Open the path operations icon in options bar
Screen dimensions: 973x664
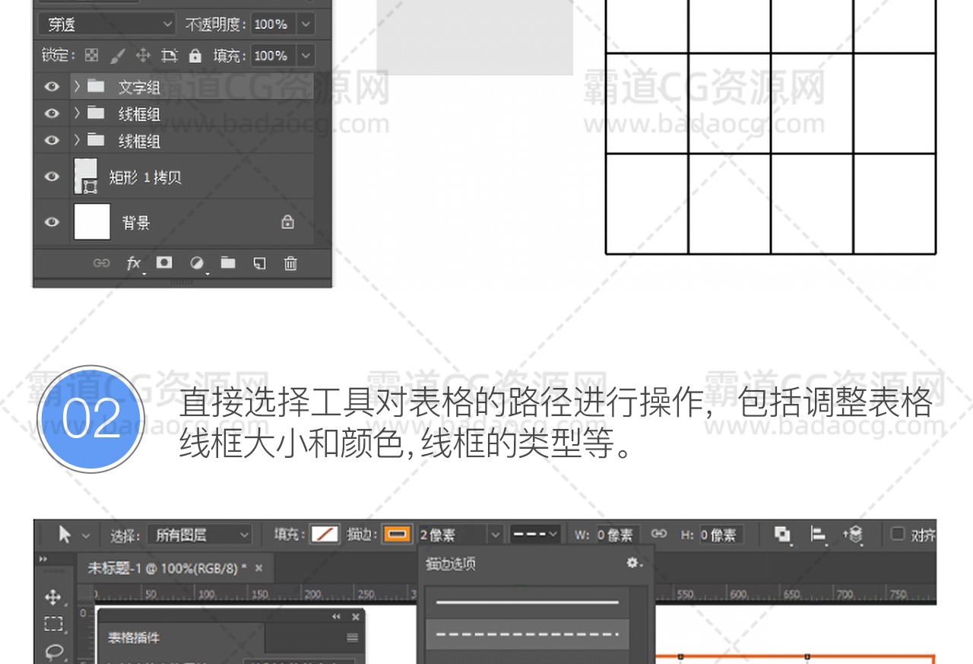[782, 535]
